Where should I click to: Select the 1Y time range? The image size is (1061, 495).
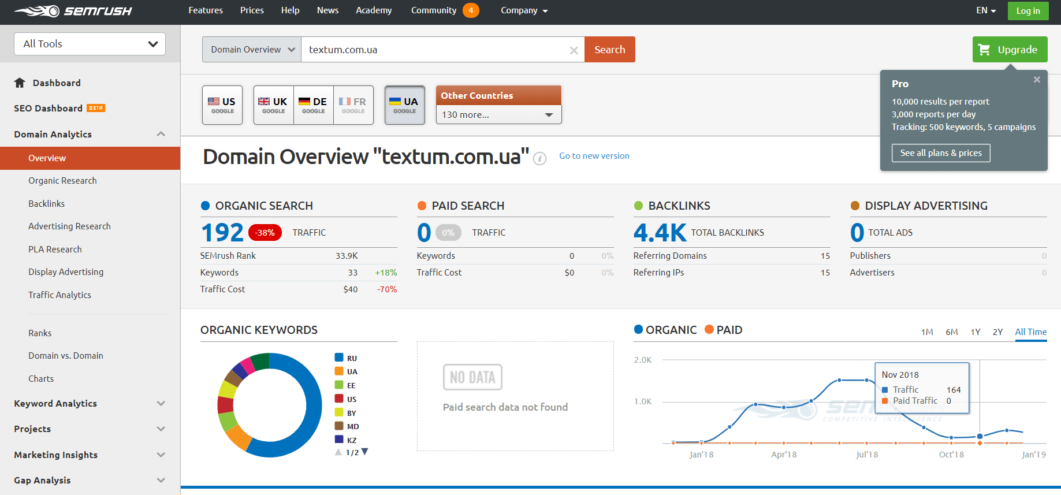point(976,332)
